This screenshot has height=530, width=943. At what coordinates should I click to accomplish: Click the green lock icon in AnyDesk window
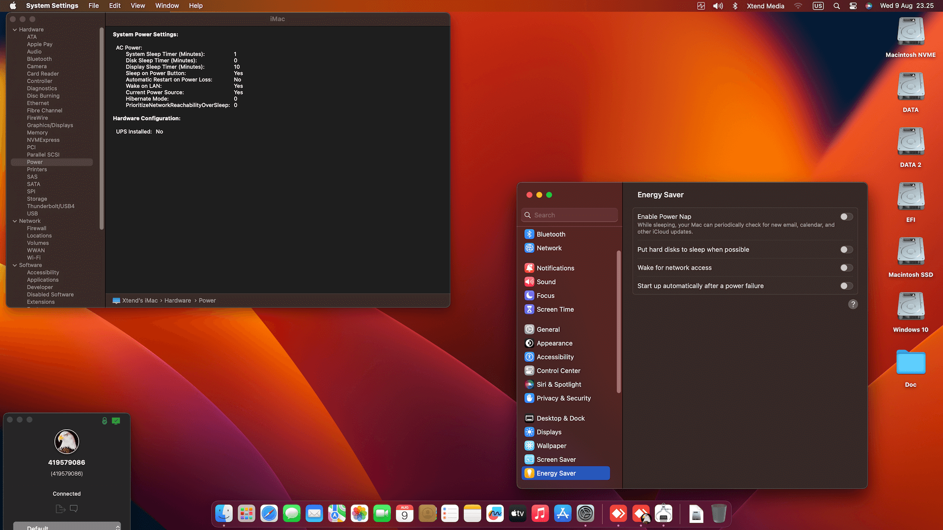click(105, 421)
